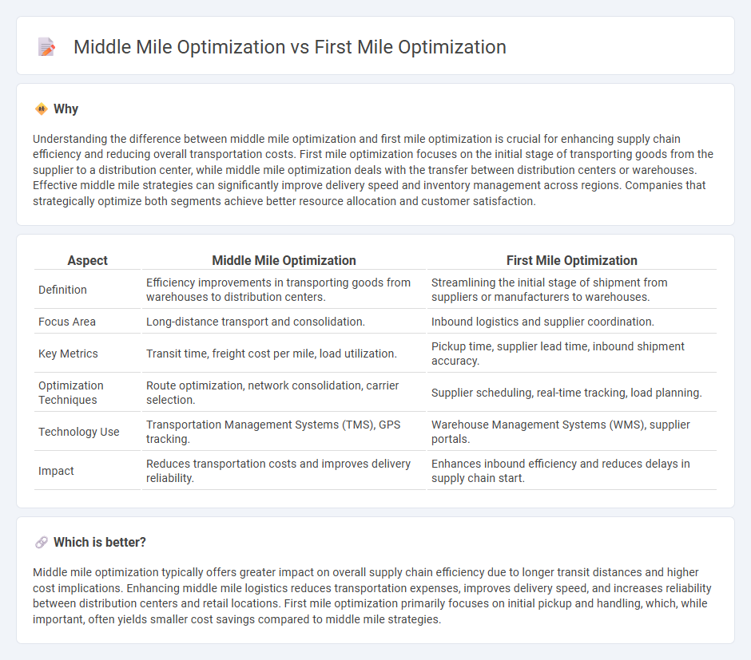
Task: Select the Technology Use row label
Action: click(79, 432)
